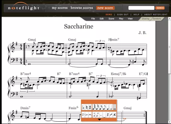Viewport: 171px width, 124px height.
Task: Choose the eighth note duration
Action: coord(104,107)
